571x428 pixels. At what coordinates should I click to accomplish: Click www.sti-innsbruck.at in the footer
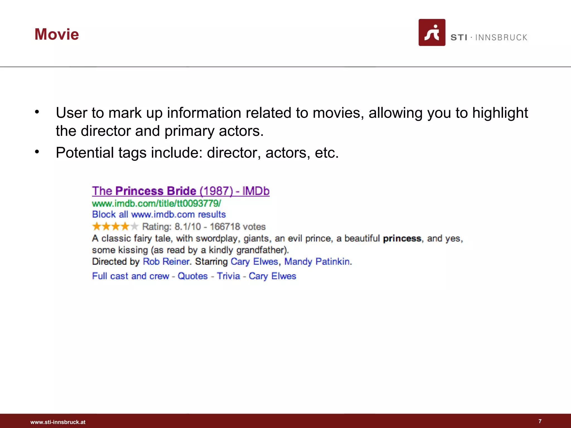tap(58, 422)
